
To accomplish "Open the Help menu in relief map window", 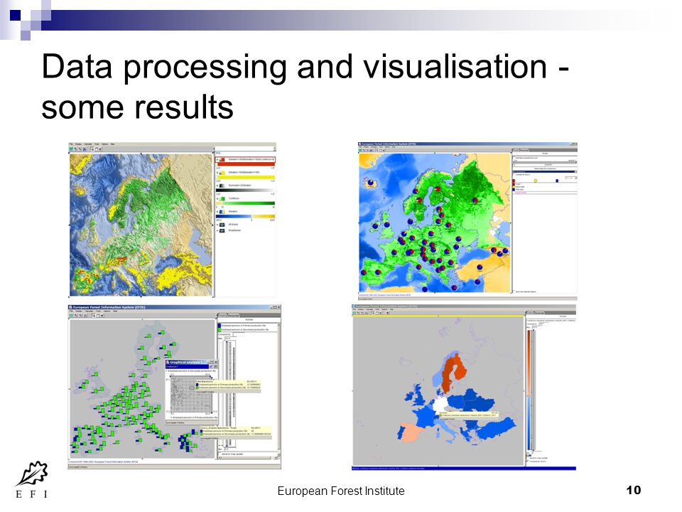I will (113, 144).
